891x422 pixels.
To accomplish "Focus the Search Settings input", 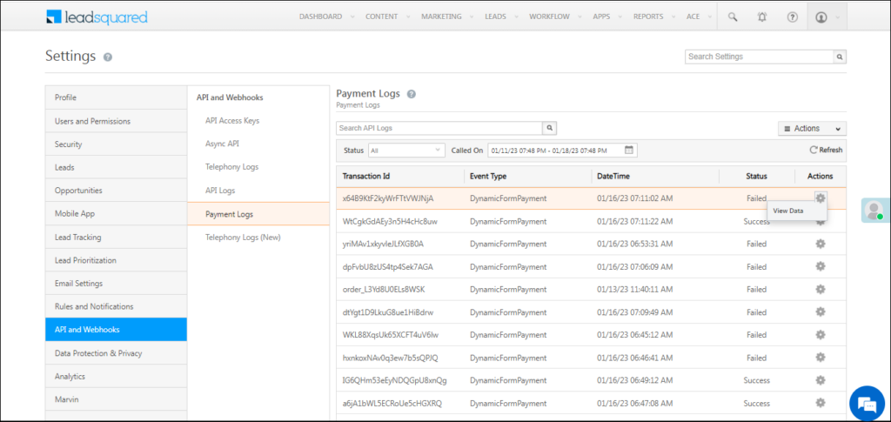I will 759,57.
